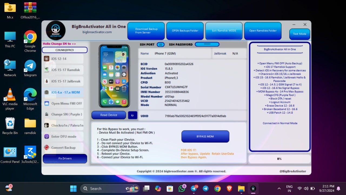Open Telegram with 28 badge in taskbar
Viewport: 346px width, 195px height.
[x=194, y=188]
